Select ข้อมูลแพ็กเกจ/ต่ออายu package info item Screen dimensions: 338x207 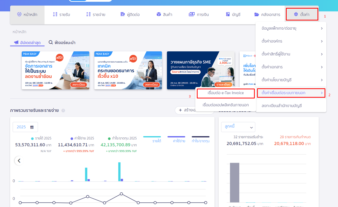click(291, 28)
